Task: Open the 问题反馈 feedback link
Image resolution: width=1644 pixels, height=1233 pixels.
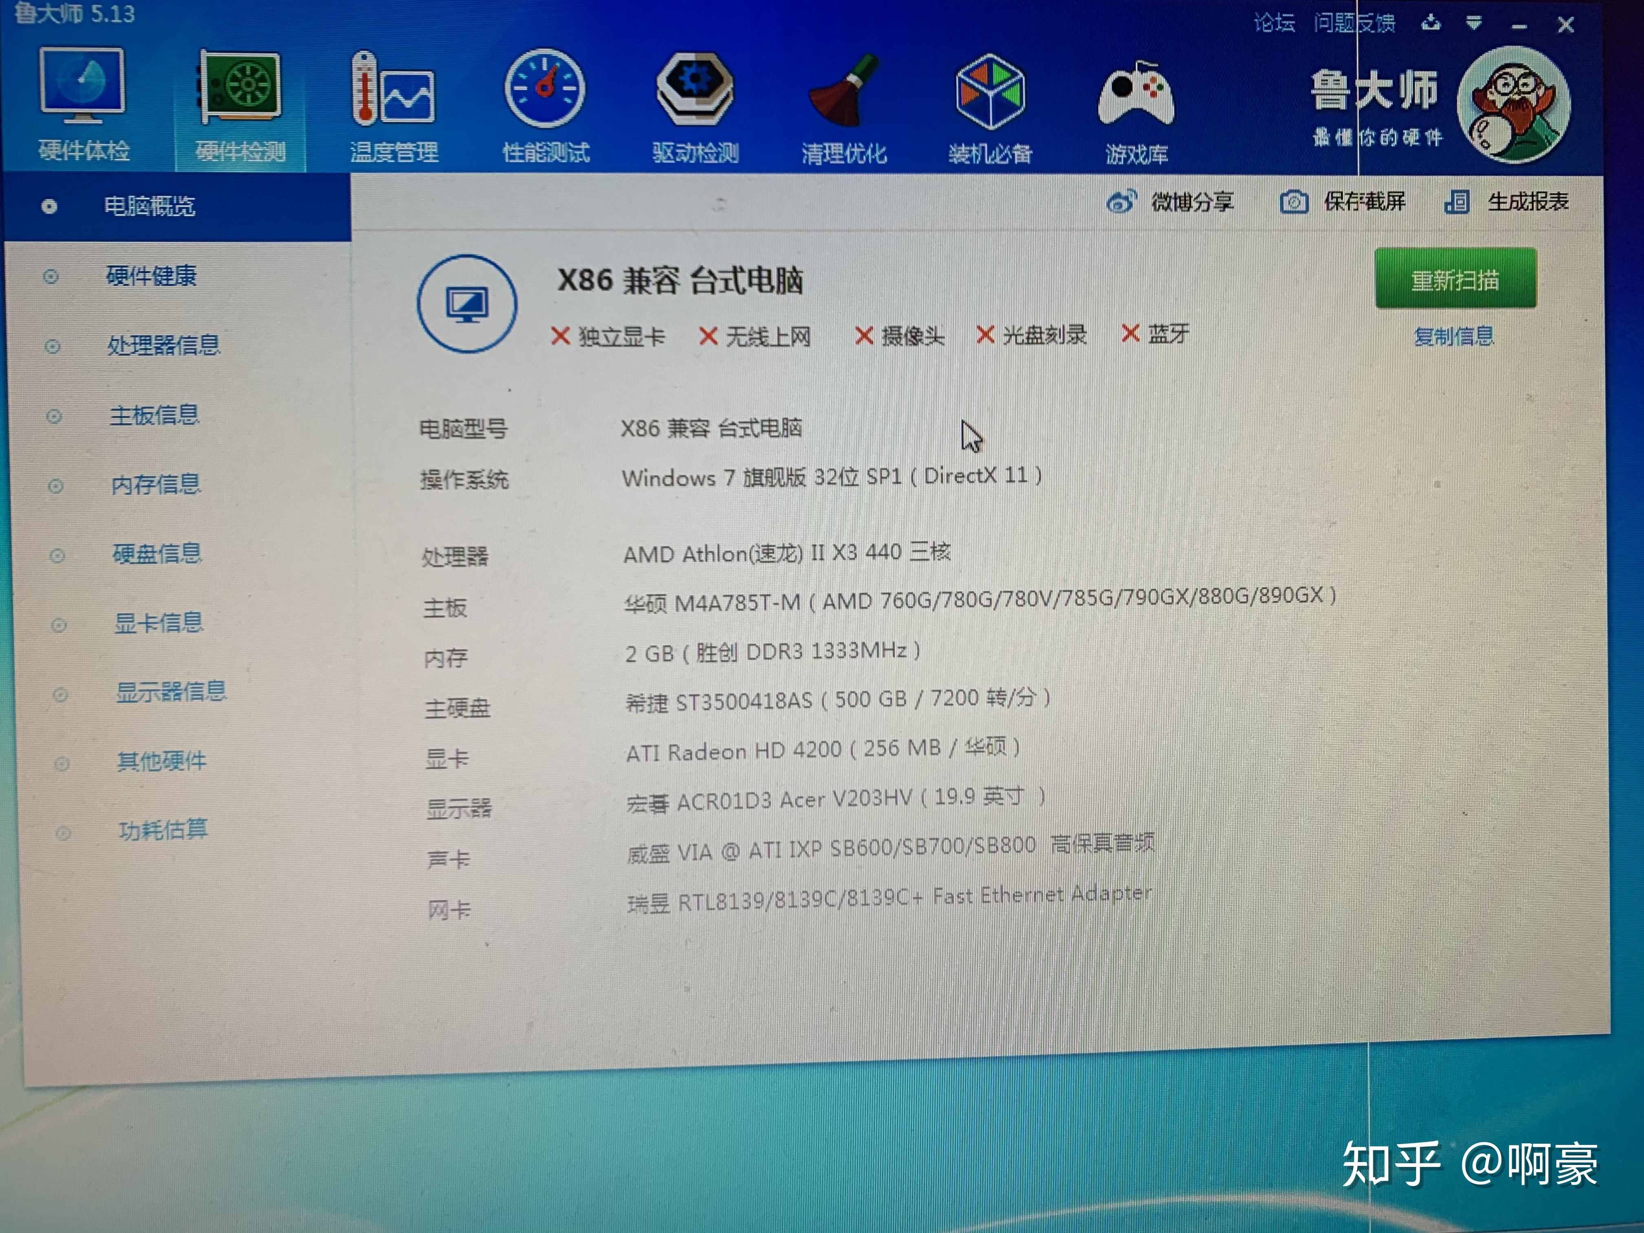Action: tap(1354, 23)
